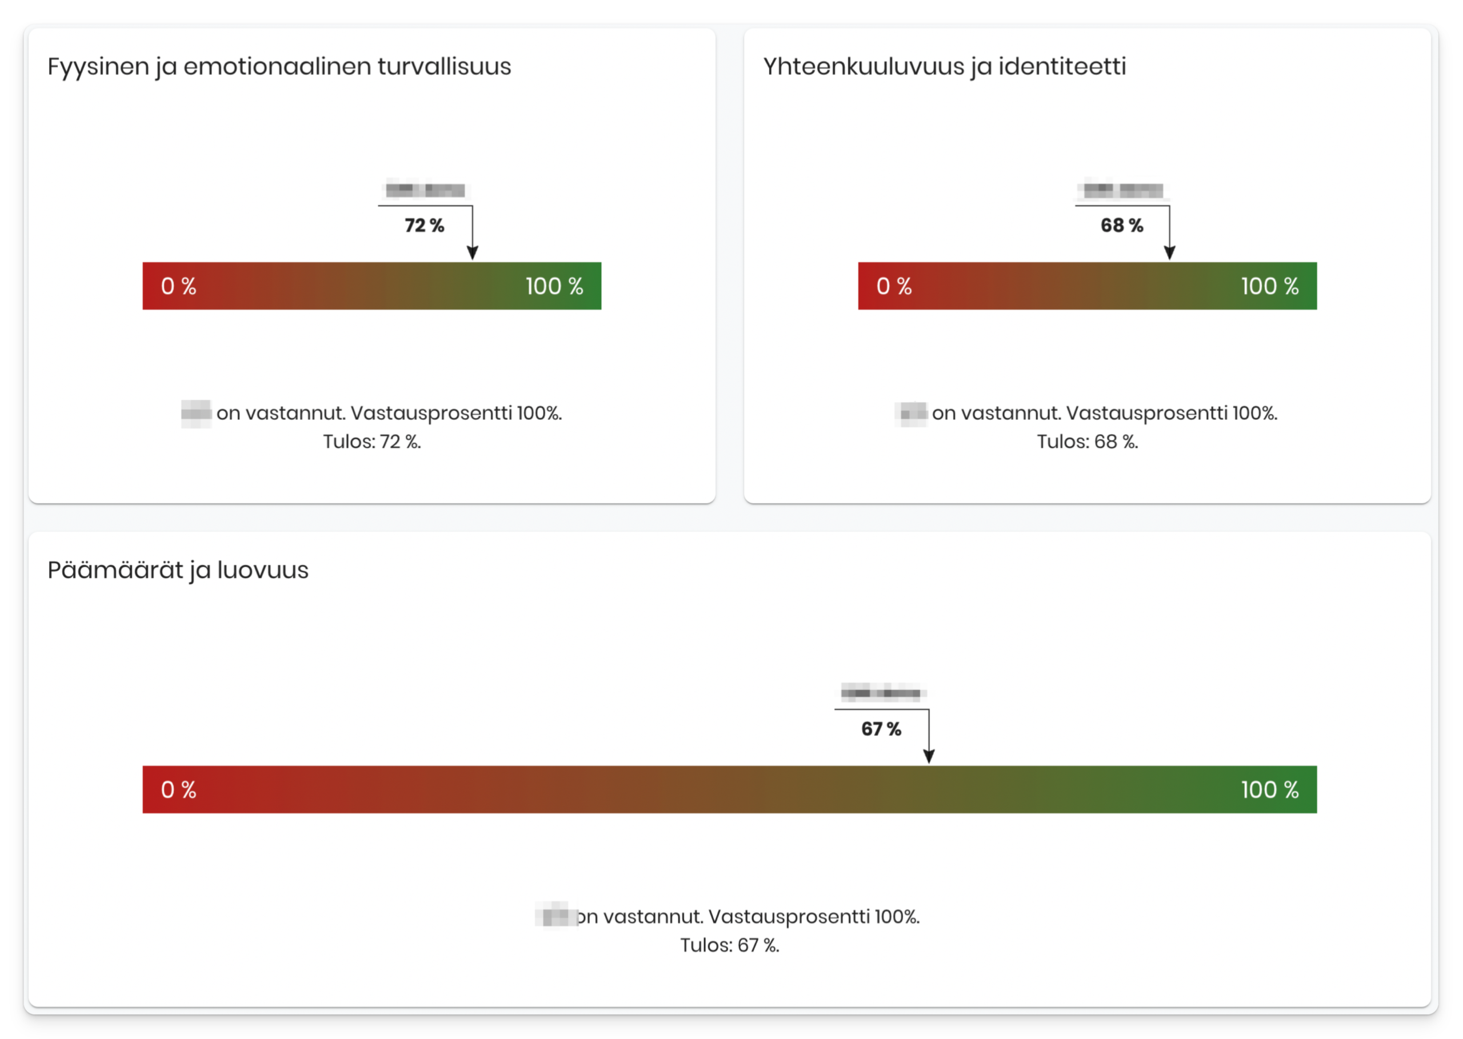The height and width of the screenshot is (1039, 1463).
Task: Click the bold "67 %" value label
Action: [x=881, y=729]
